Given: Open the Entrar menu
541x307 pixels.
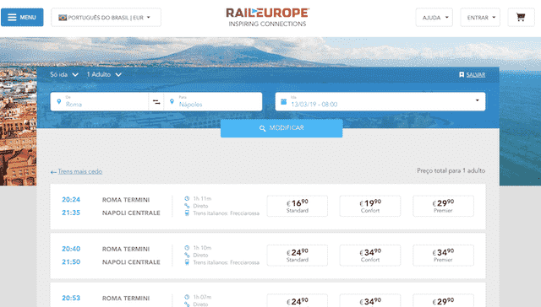Looking at the screenshot, I should [x=480, y=17].
